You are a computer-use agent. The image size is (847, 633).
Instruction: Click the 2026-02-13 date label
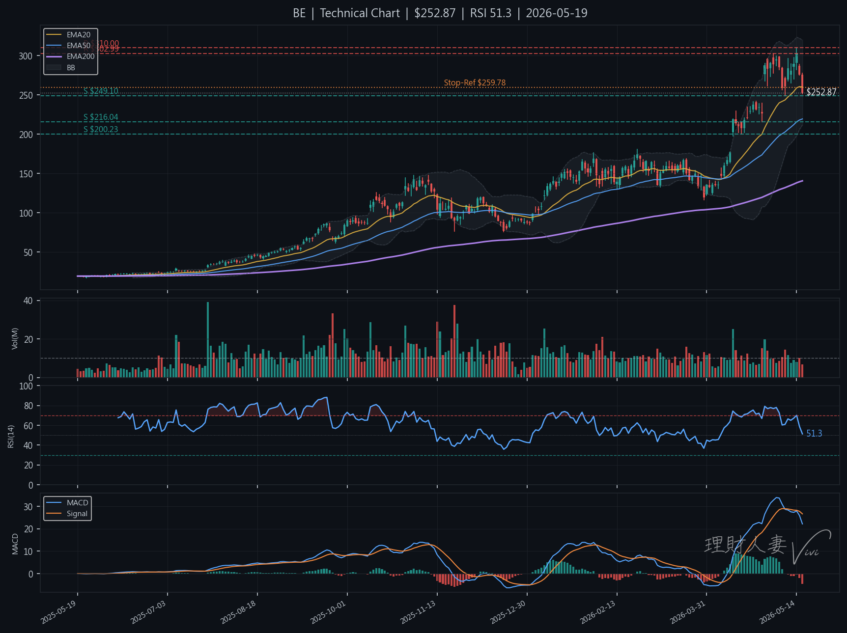(x=598, y=612)
